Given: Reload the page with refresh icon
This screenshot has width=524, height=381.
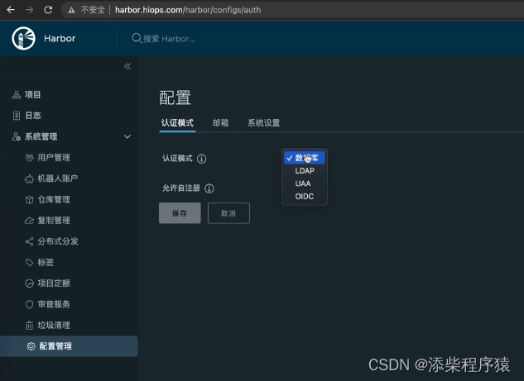Looking at the screenshot, I should pyautogui.click(x=48, y=10).
